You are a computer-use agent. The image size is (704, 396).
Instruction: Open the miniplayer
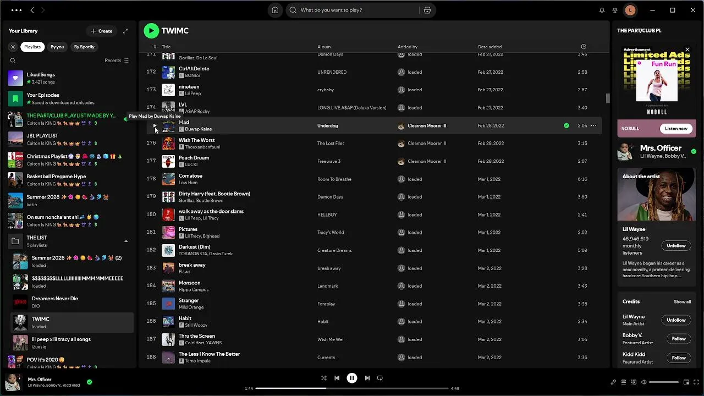686,382
